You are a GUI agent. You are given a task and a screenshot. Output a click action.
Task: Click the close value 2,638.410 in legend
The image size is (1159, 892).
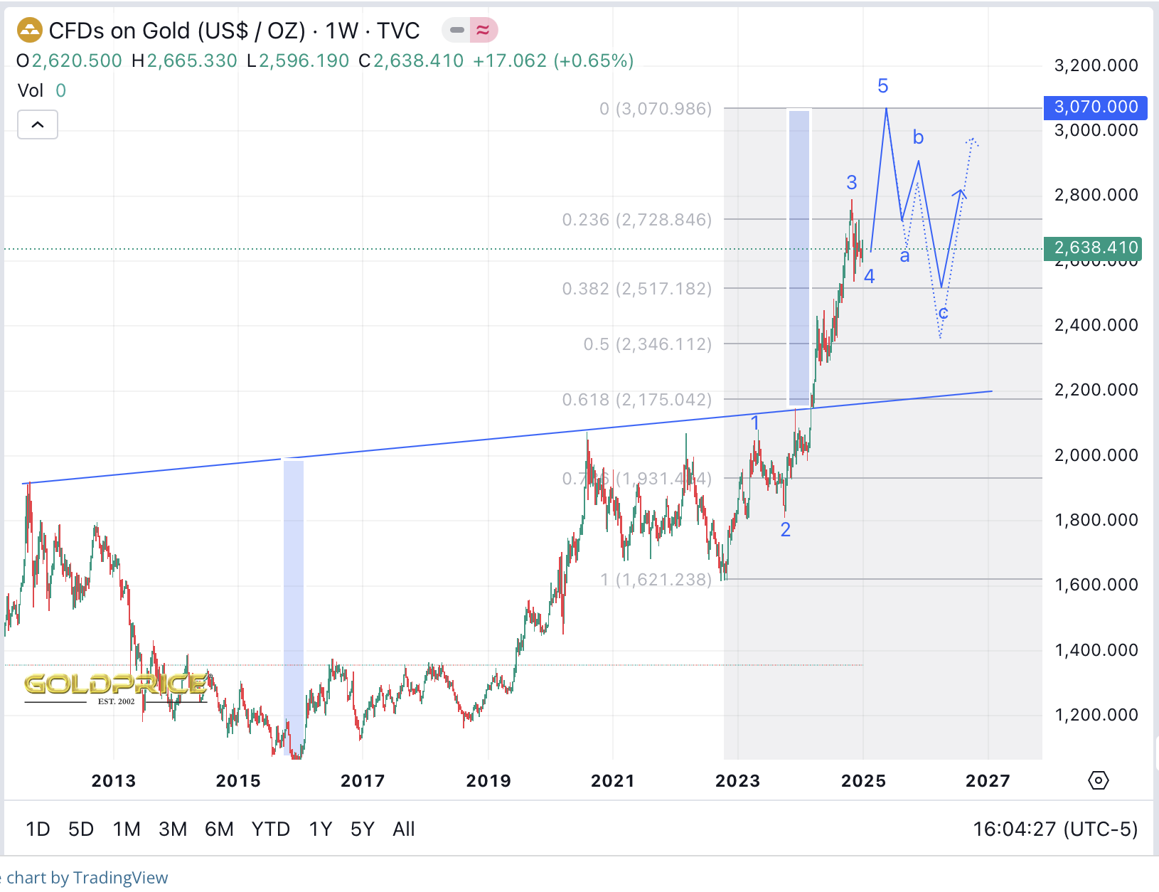click(x=419, y=60)
